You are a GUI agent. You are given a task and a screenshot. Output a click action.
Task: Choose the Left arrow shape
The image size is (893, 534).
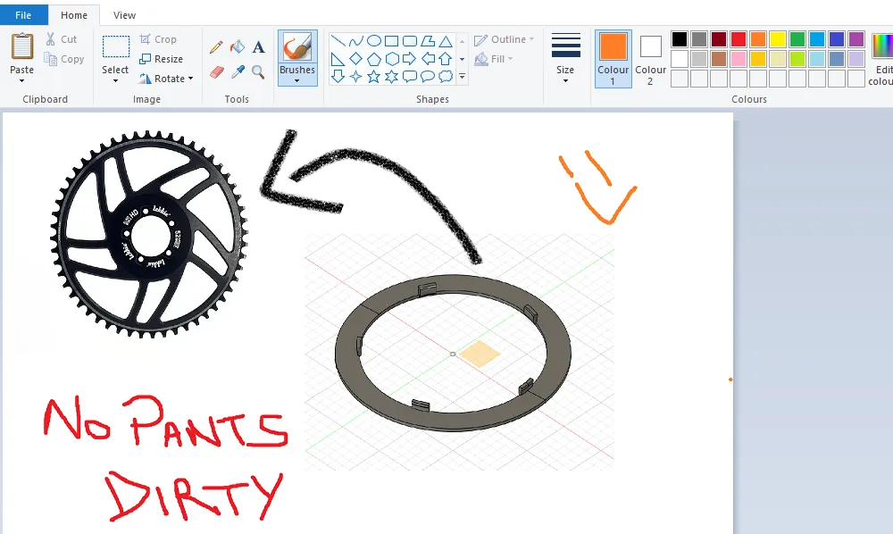(428, 59)
